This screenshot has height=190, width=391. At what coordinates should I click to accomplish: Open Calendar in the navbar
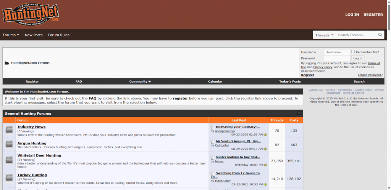(x=215, y=81)
